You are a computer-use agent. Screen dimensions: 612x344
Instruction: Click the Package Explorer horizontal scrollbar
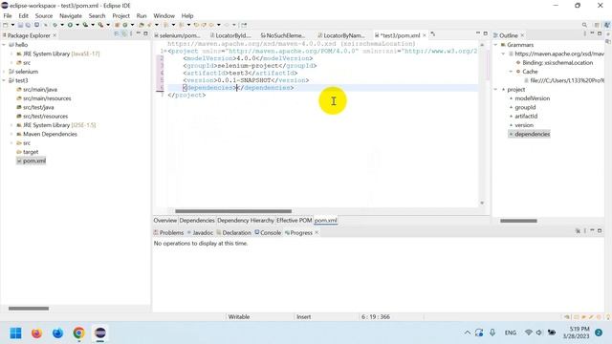(29, 309)
